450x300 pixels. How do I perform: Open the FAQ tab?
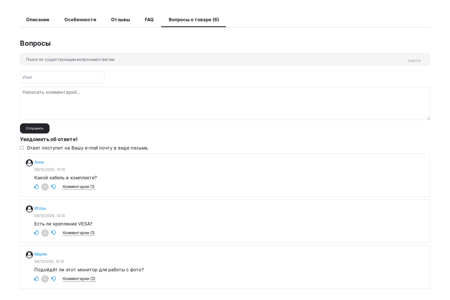149,19
